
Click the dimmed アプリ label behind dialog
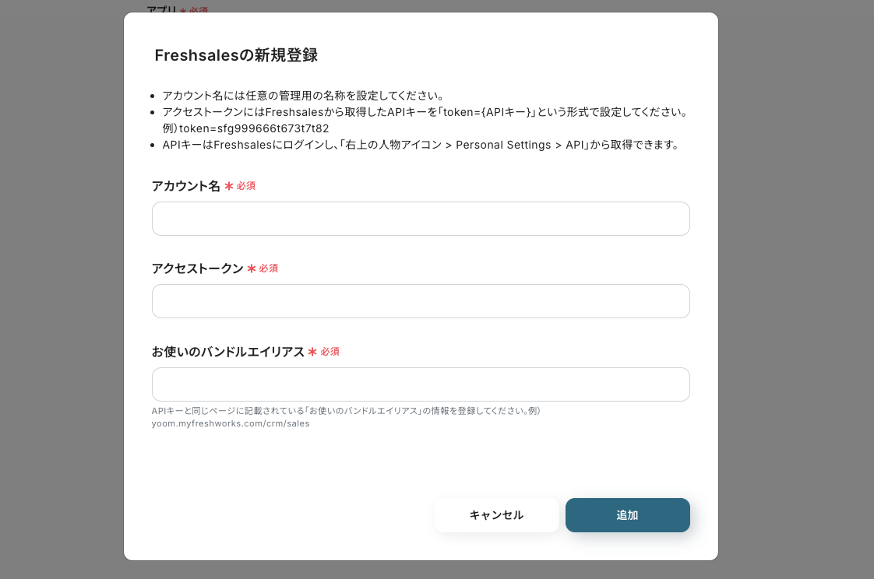(x=162, y=9)
